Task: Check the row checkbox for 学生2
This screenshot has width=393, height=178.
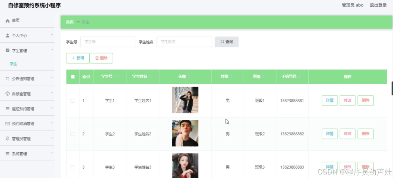Action: click(73, 134)
